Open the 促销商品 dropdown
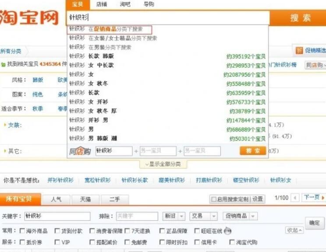This screenshot has height=252, width=326. [240, 216]
